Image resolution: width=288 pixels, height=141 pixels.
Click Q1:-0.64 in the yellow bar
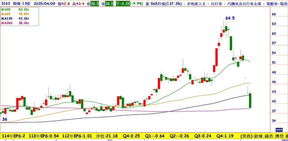(154, 136)
